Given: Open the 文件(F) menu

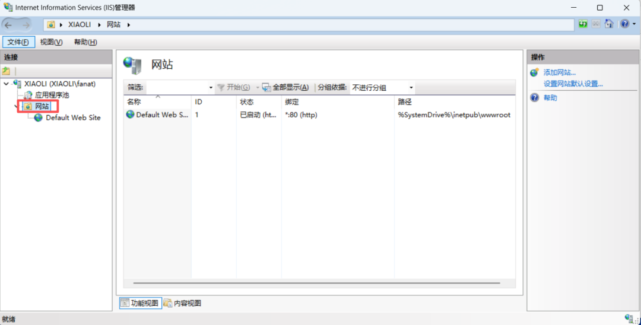Looking at the screenshot, I should [x=18, y=42].
